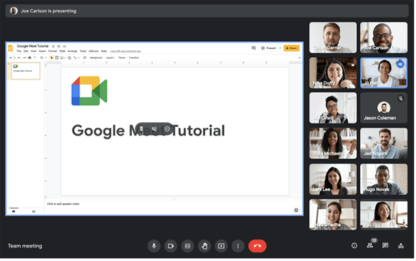Viewport: 416px width, 261px height.
Task: Open the View menu in Slides
Action: [x=33, y=51]
